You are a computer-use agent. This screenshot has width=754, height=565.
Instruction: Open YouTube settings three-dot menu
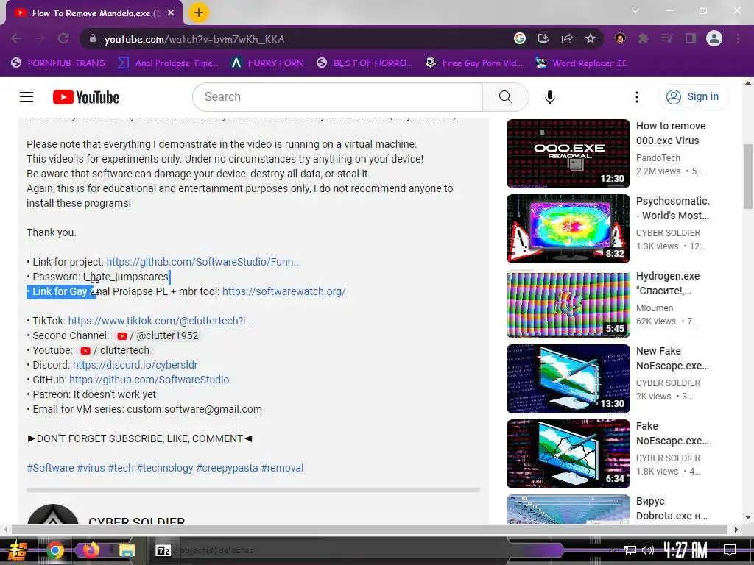(637, 97)
